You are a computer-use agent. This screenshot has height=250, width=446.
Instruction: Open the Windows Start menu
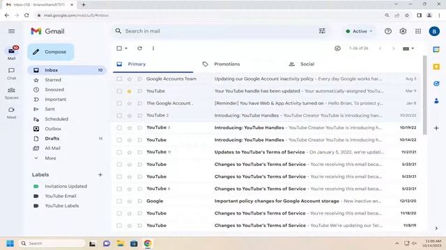[10, 244]
